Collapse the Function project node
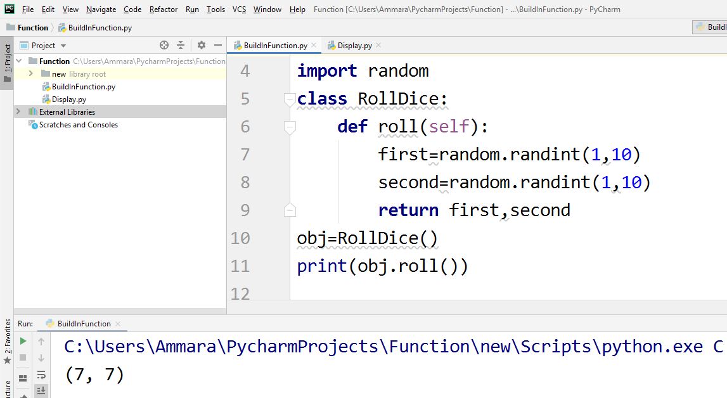Viewport: 727px width, 398px height. coord(20,61)
